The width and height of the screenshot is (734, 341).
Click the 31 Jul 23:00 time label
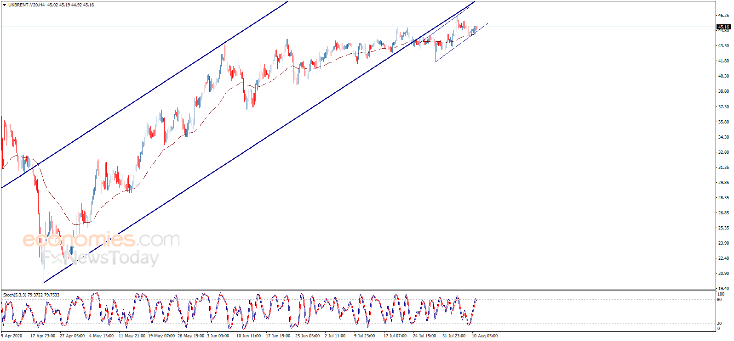(454, 336)
